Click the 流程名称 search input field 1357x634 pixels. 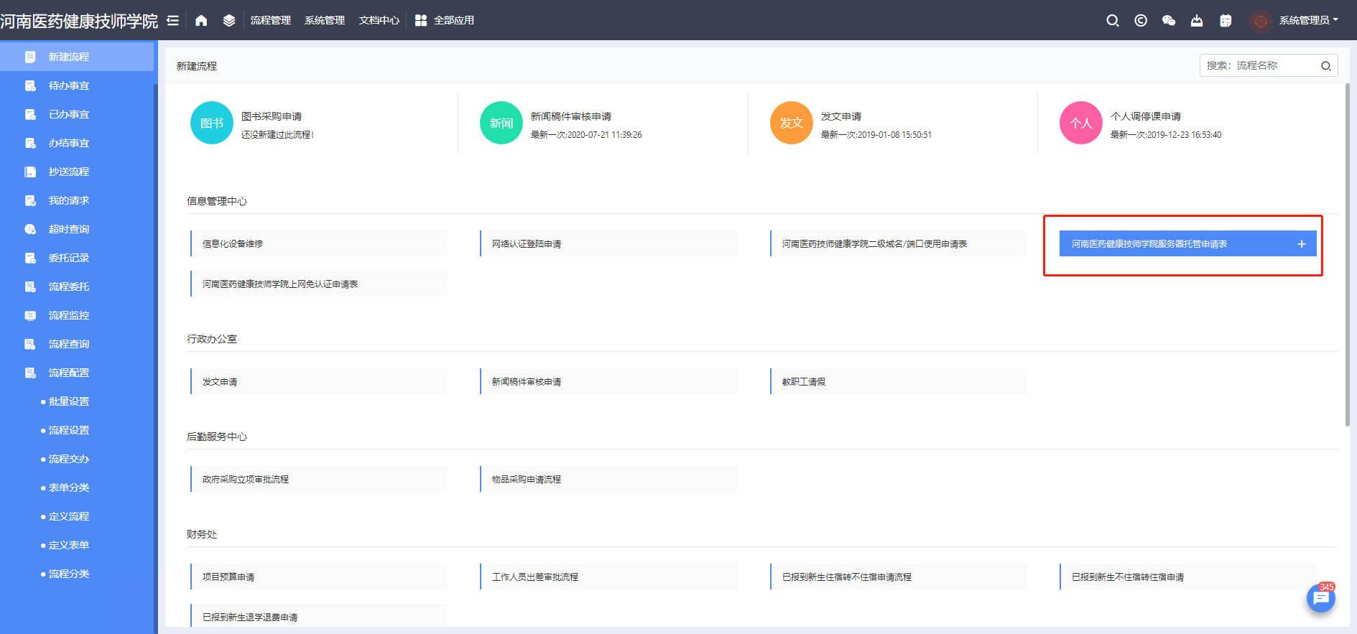tap(1261, 65)
